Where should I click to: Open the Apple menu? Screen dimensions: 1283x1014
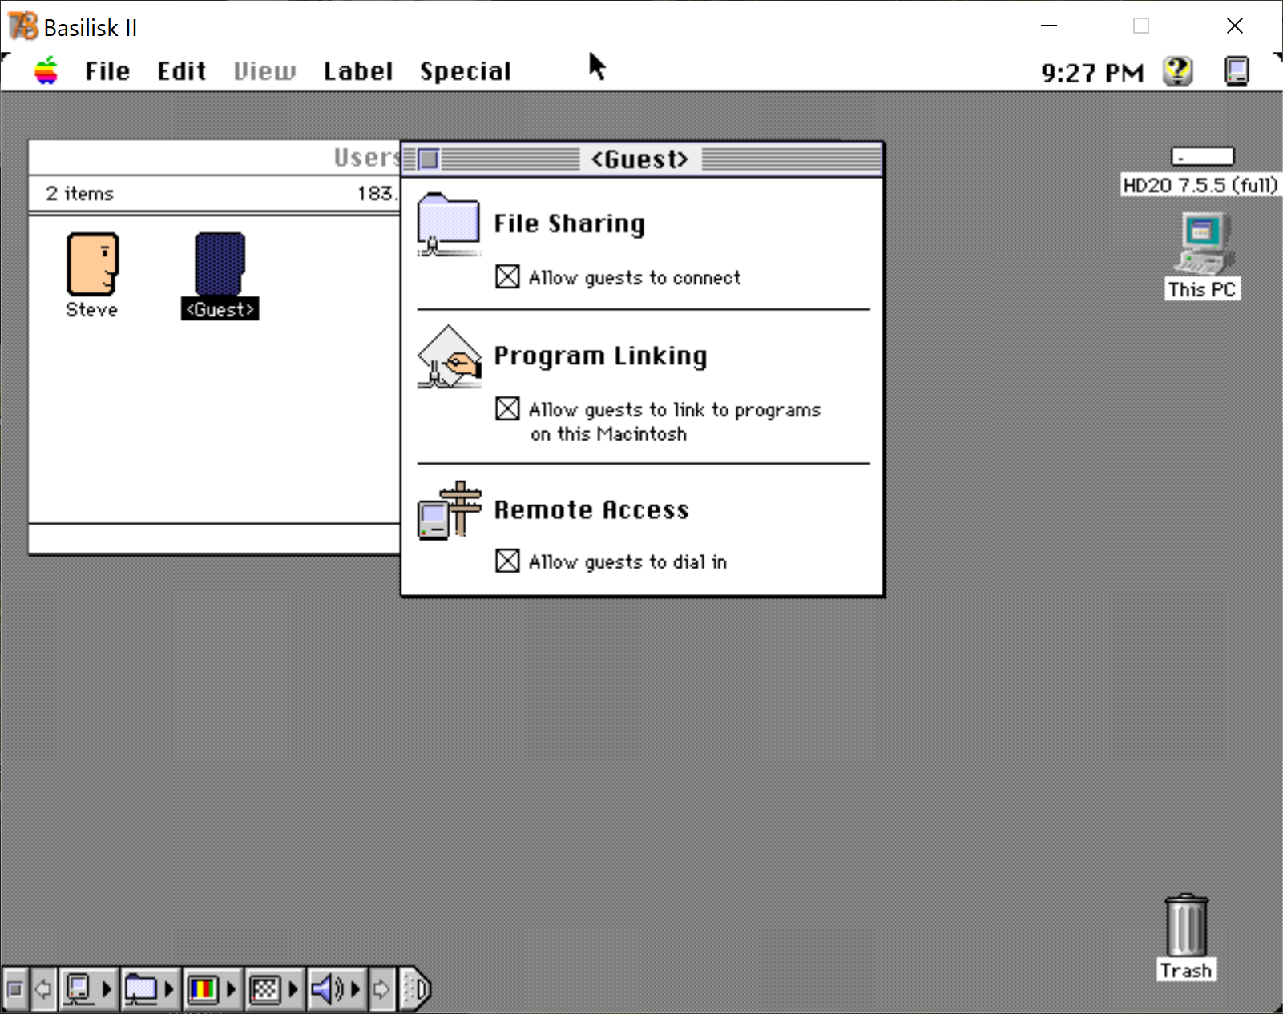[46, 71]
